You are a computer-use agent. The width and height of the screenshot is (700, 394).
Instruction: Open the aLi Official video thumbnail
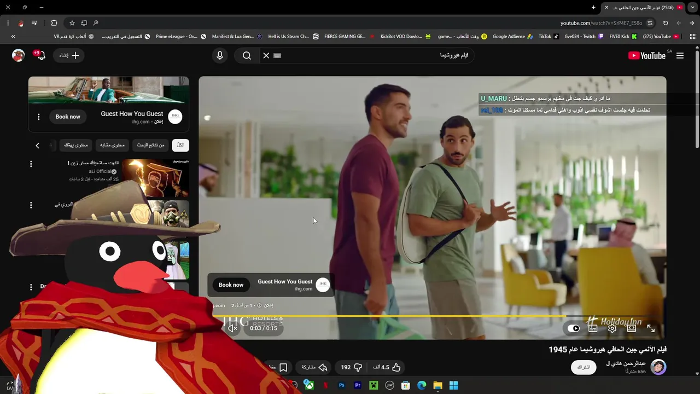155,178
